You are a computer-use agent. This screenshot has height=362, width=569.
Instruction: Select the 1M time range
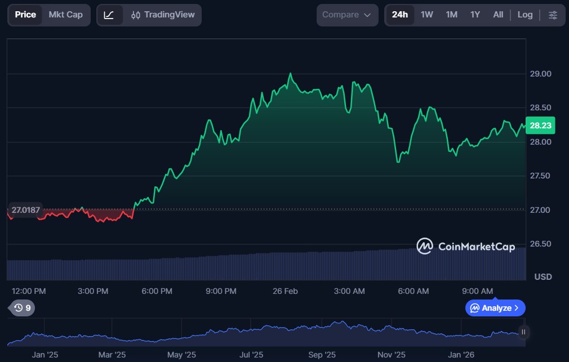point(451,15)
